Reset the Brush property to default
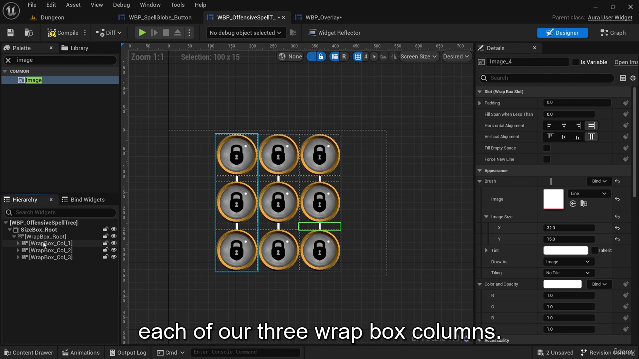The image size is (639, 359). point(617,181)
